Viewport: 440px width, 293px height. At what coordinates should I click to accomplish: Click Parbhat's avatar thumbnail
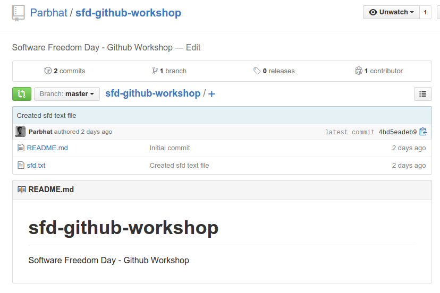coord(20,132)
